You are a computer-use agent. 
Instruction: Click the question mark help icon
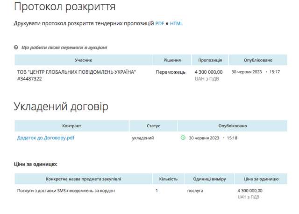coord(16,48)
